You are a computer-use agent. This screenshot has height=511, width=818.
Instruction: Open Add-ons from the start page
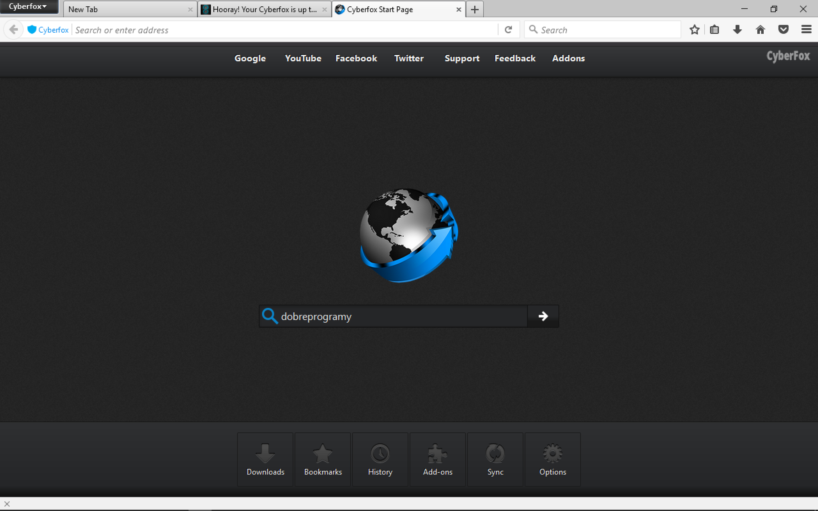pyautogui.click(x=438, y=460)
